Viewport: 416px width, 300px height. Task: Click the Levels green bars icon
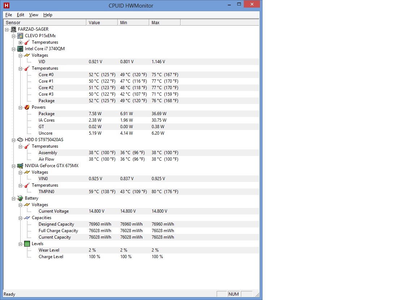(x=27, y=244)
